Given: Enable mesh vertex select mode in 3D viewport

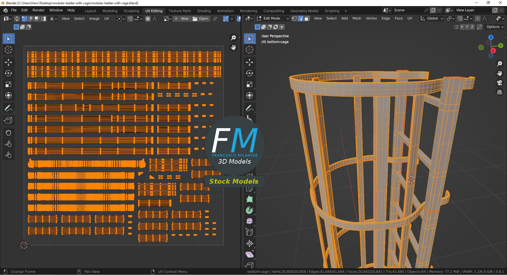Looking at the screenshot, I should [x=294, y=18].
